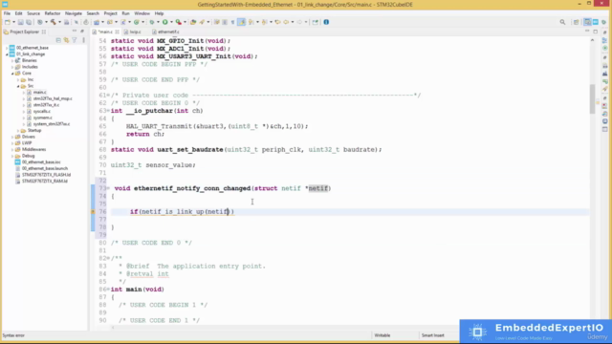The width and height of the screenshot is (612, 344).
Task: Click the External Tools run icon
Action: pos(179,22)
